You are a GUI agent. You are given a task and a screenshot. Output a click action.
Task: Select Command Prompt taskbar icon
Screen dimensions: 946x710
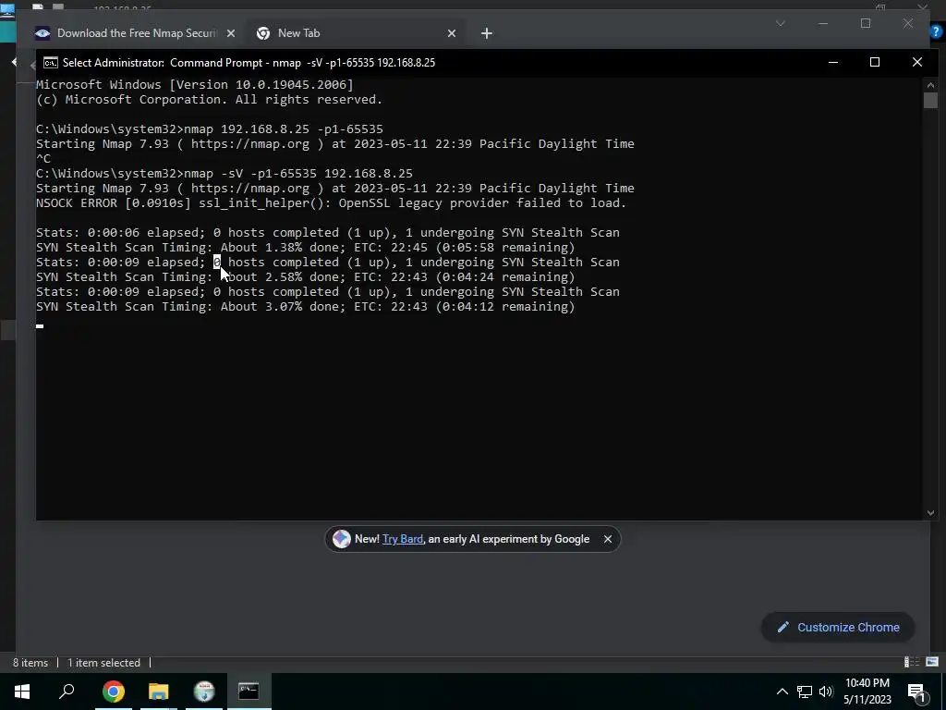(249, 692)
